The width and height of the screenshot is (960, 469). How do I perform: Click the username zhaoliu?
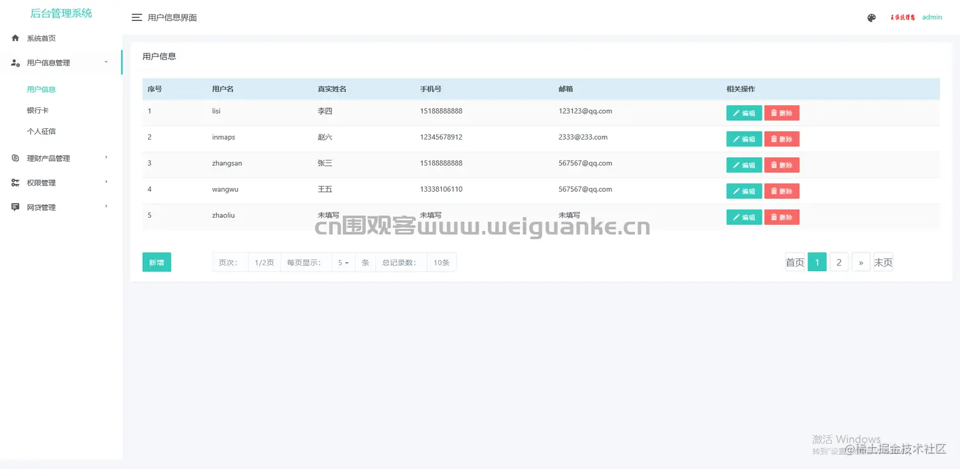(223, 215)
